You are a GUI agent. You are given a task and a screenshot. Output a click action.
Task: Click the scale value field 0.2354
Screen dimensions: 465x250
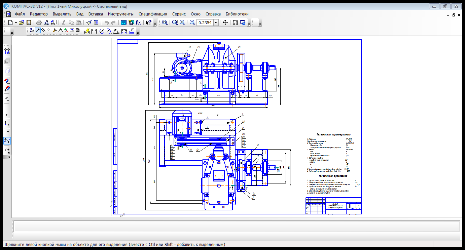(205, 23)
